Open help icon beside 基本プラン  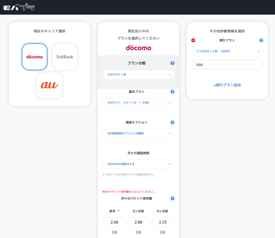pyautogui.click(x=172, y=92)
